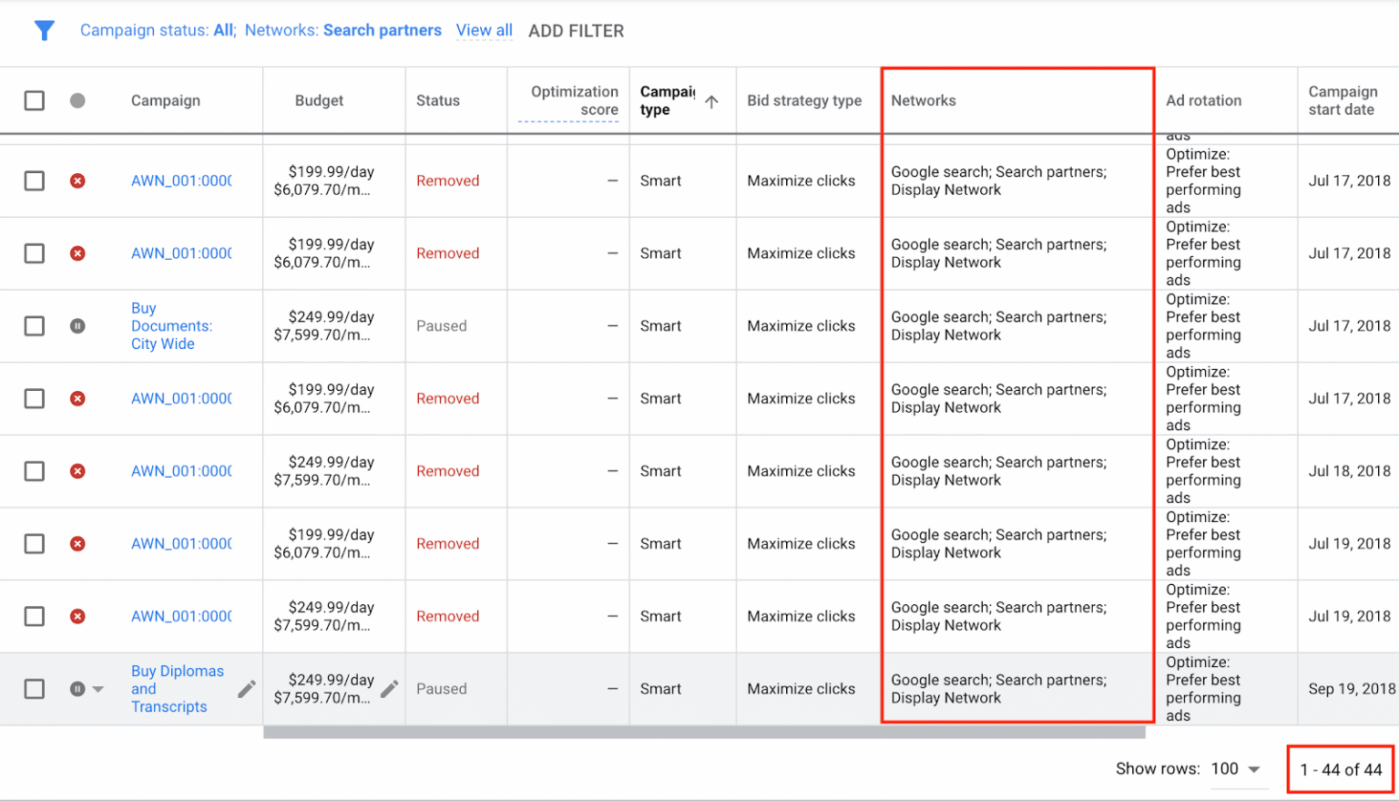Toggle the select-all checkbox in header
Image resolution: width=1399 pixels, height=801 pixels.
click(35, 100)
